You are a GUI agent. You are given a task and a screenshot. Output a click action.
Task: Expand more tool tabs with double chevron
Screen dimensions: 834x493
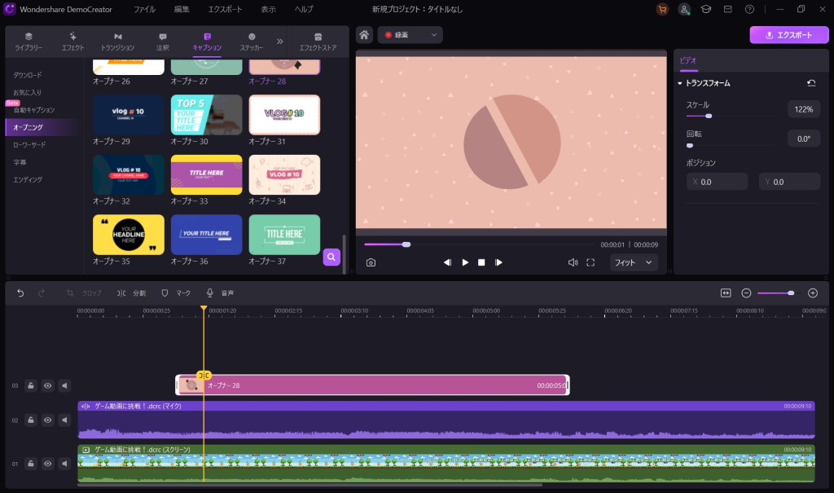(x=280, y=41)
